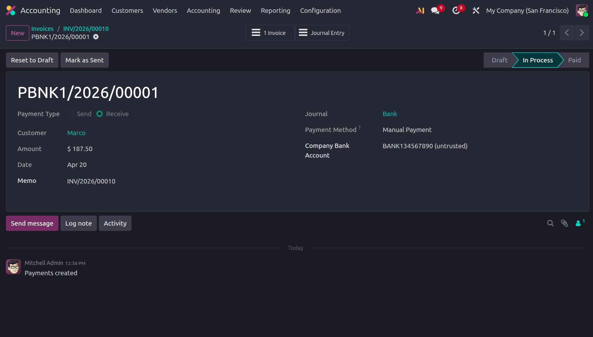Open the user avatar menu
Image resolution: width=593 pixels, height=337 pixels.
tap(581, 10)
